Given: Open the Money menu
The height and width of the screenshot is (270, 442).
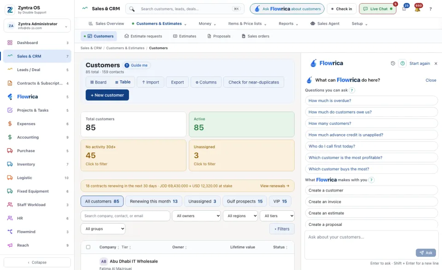Looking at the screenshot, I should pos(207,23).
